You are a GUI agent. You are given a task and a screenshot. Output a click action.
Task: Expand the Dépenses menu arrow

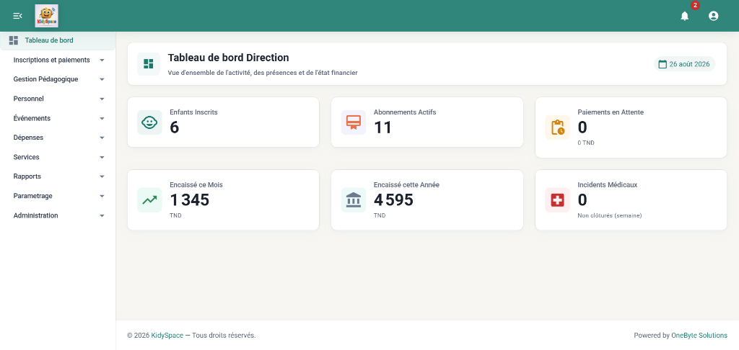102,138
